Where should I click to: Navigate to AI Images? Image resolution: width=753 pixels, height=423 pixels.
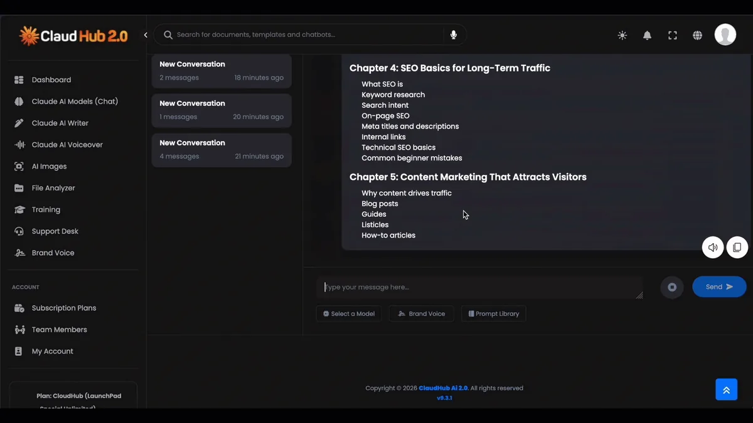[49, 167]
